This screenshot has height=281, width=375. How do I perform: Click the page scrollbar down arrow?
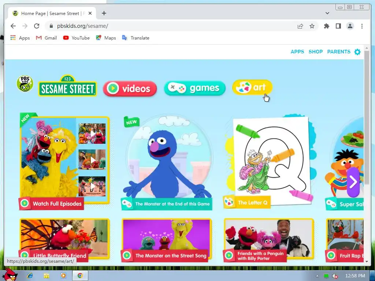[367, 261]
